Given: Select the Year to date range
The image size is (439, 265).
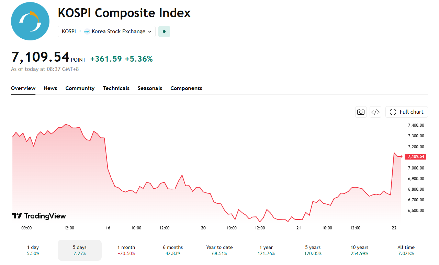Looking at the screenshot, I should [219, 250].
